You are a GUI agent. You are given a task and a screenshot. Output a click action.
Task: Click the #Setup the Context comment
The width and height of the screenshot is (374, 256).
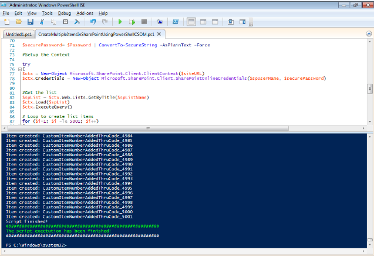[46, 55]
